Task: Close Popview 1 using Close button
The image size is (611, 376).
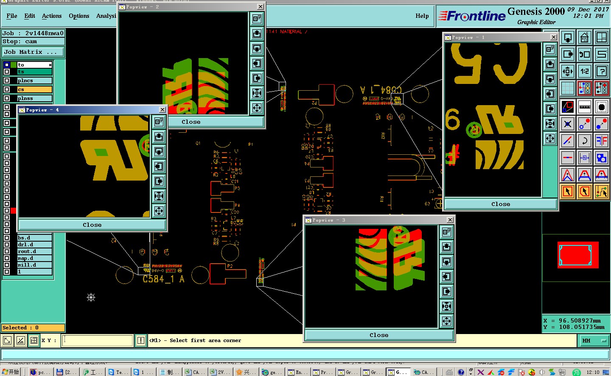Action: pyautogui.click(x=501, y=204)
